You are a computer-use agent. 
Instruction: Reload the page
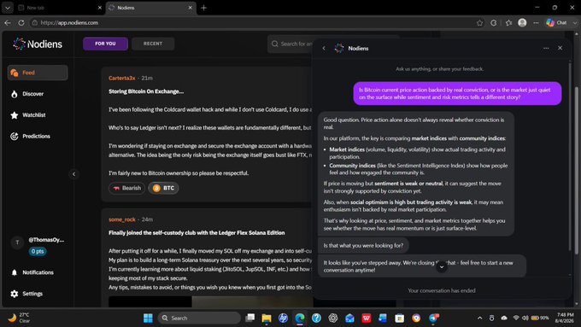click(21, 22)
